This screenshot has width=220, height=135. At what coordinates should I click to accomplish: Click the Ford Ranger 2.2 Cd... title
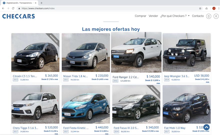[x=125, y=77]
